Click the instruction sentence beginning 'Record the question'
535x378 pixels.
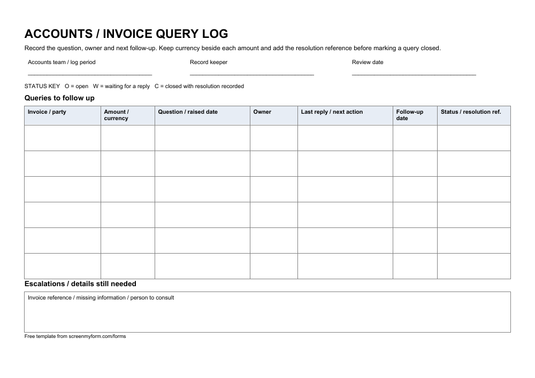(232, 48)
